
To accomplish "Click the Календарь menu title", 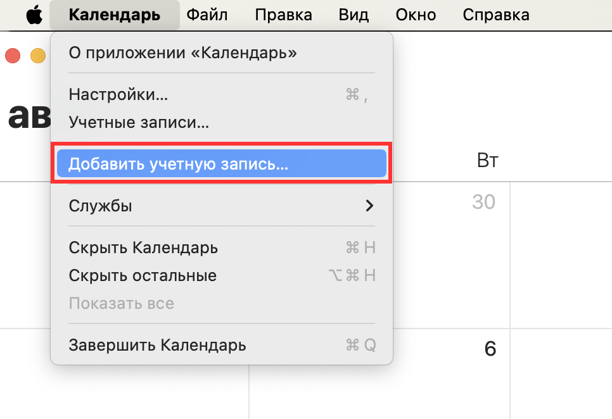I will [x=114, y=14].
